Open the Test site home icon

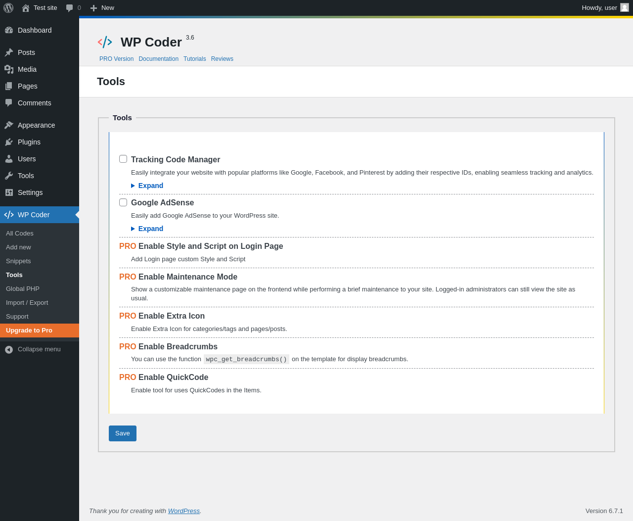26,8
